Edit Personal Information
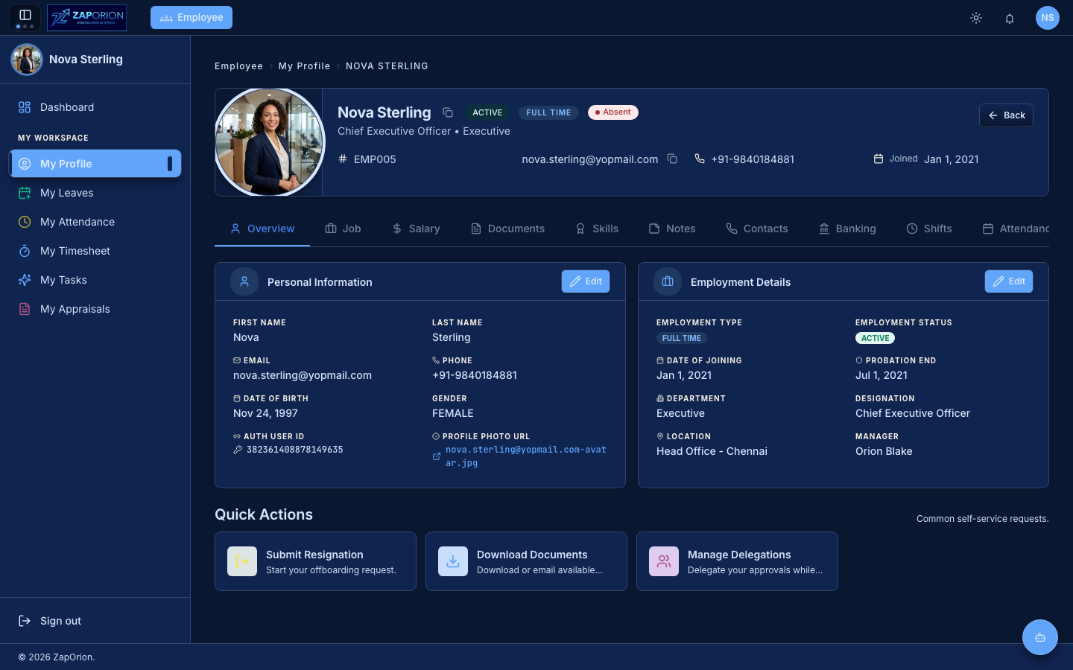Screen dimensions: 1073x670 click(x=586, y=281)
